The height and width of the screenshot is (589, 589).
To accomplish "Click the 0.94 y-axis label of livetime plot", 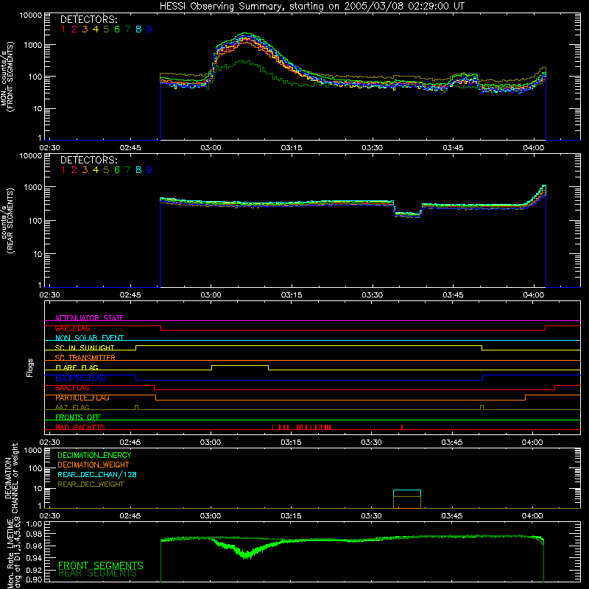I will click(x=33, y=557).
